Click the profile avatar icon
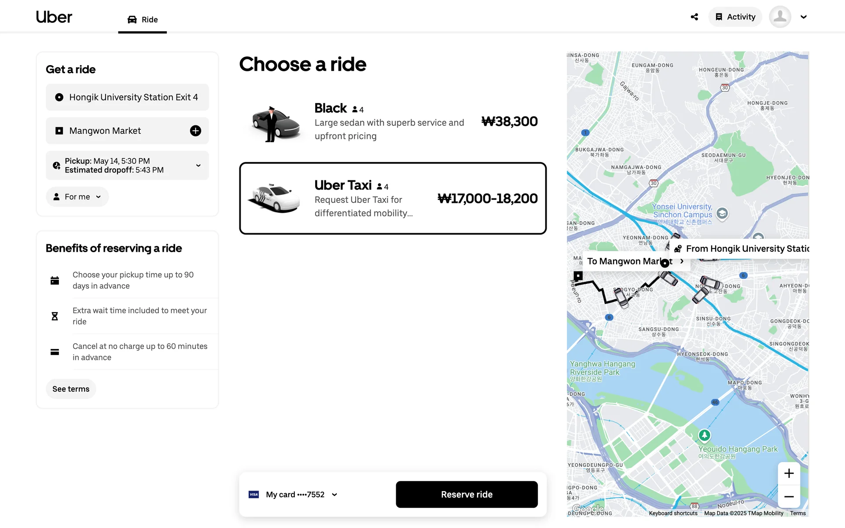 (x=780, y=17)
